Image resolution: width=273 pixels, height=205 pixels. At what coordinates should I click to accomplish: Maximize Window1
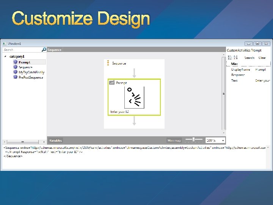point(257,44)
